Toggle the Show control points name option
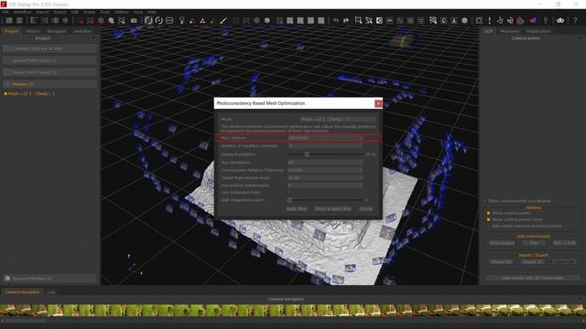586x329 pixels. coord(488,219)
